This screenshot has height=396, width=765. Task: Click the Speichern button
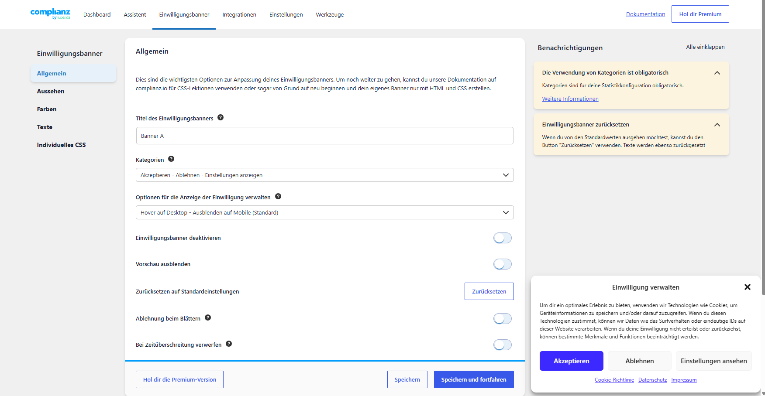point(407,379)
